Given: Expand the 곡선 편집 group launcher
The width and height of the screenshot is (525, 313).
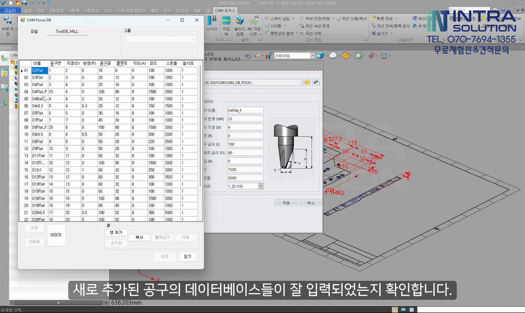Looking at the screenshot, I should click(x=366, y=40).
